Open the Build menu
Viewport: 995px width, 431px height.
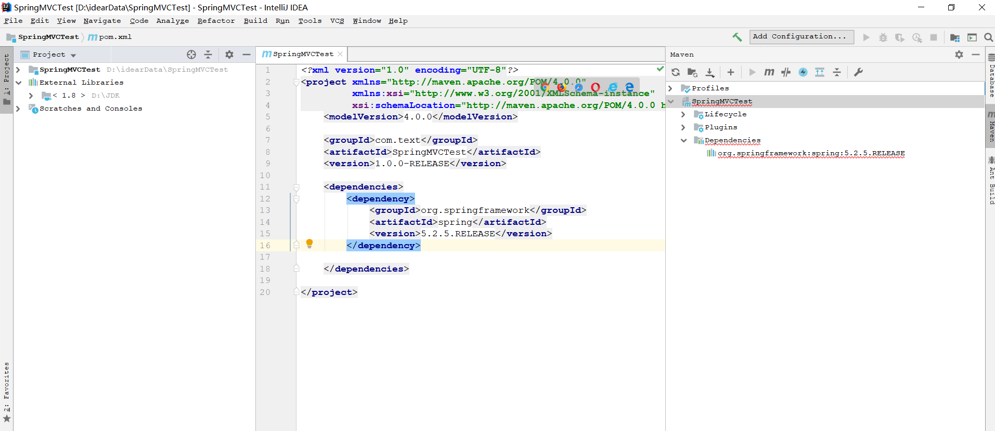coord(255,21)
